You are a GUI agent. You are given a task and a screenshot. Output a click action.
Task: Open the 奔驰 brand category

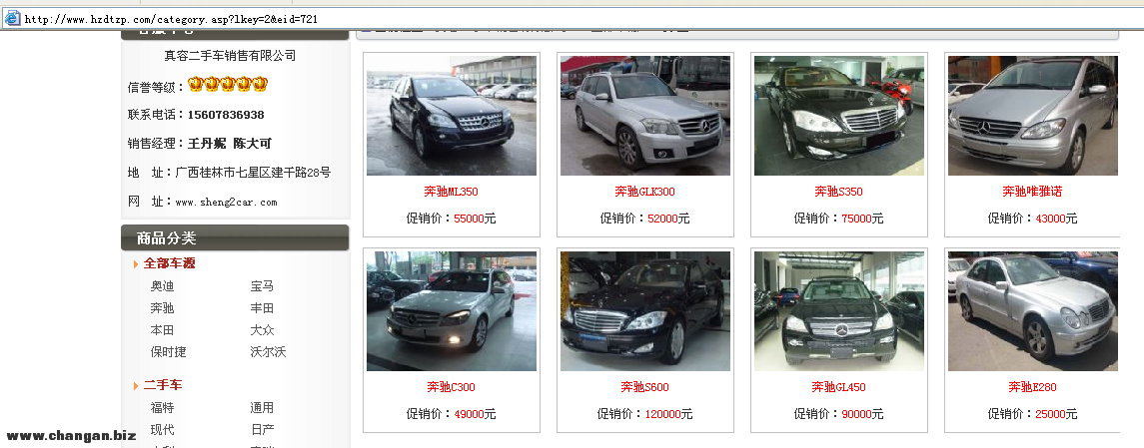(163, 308)
